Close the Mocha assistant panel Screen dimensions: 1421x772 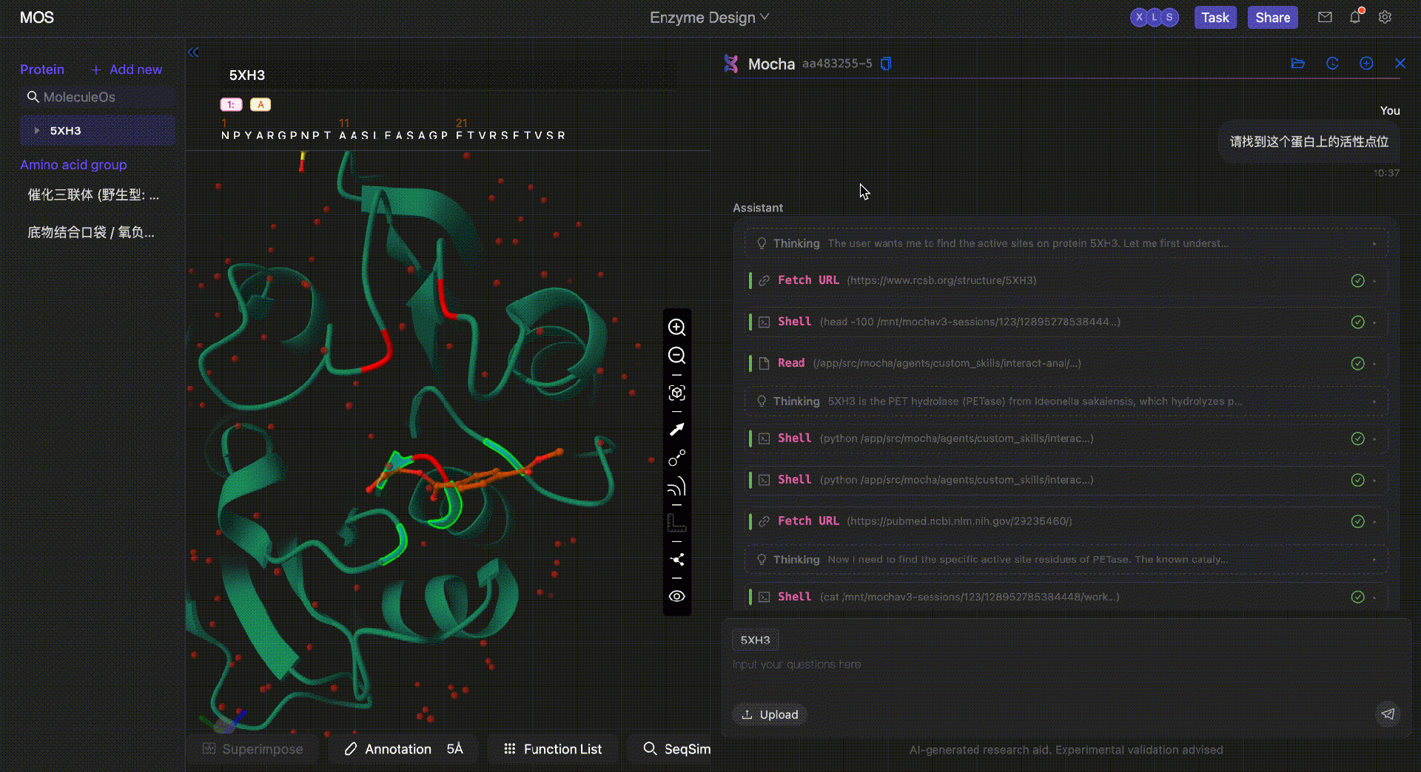1400,64
